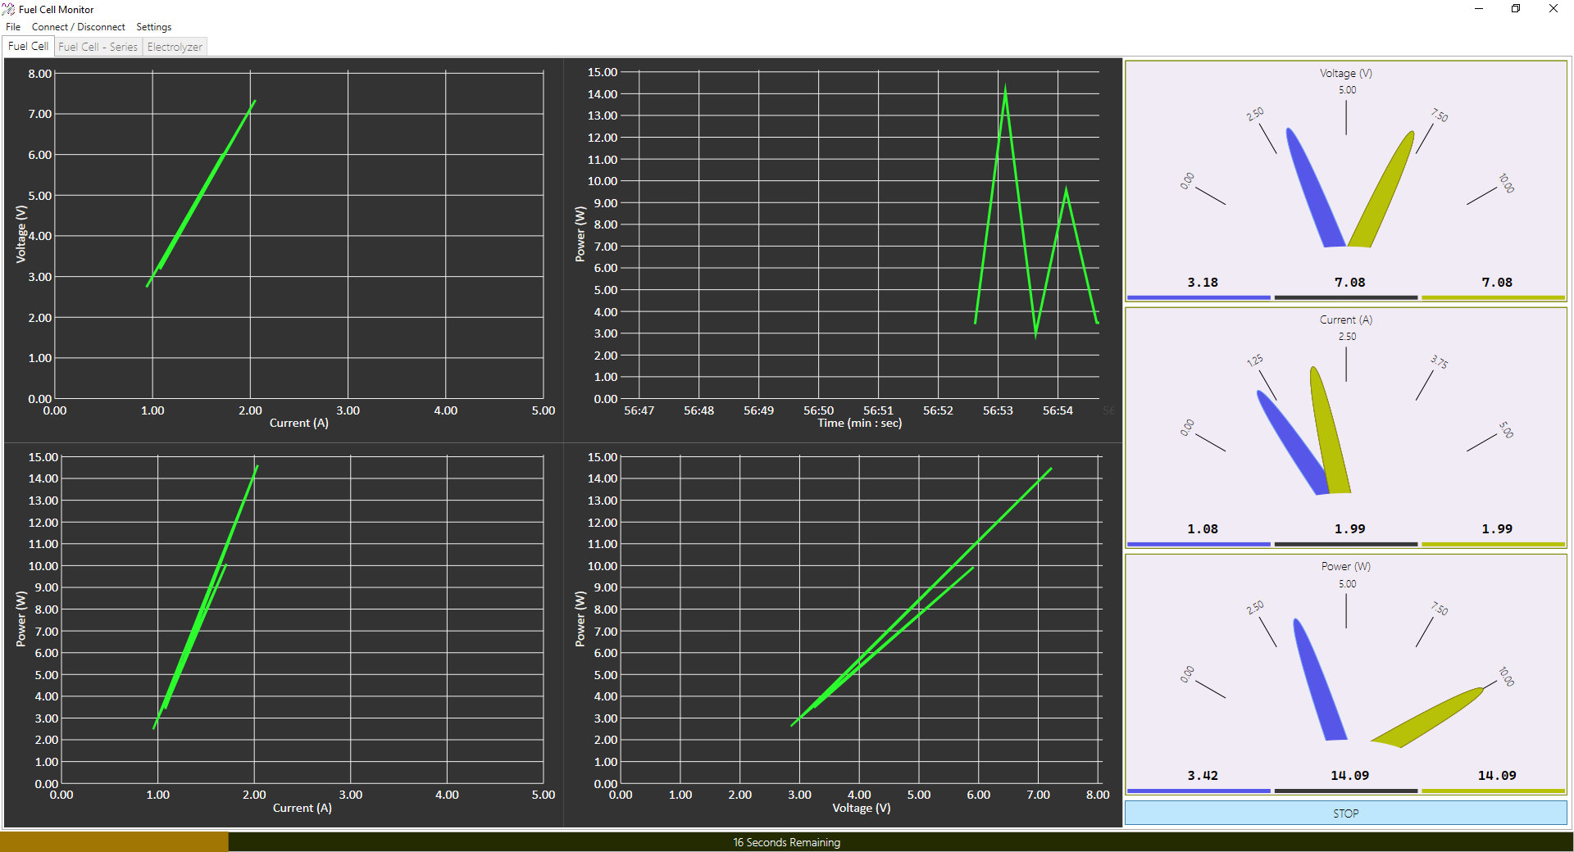Switch to the Fuel Cell - Series tab
Viewport: 1574px width, 852px height.
pyautogui.click(x=98, y=47)
